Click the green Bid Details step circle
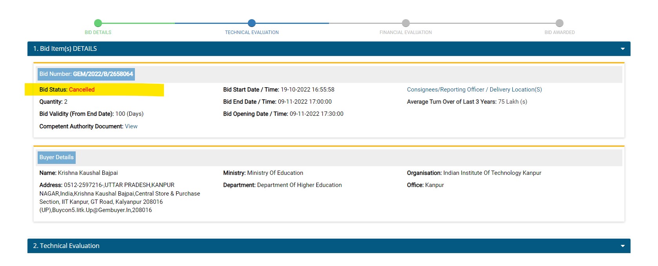Viewport: 658px width, 266px height. (98, 23)
